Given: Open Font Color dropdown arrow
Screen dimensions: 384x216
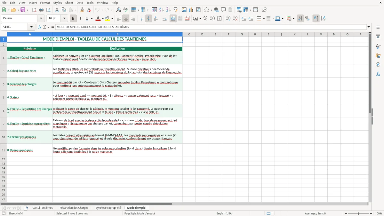Looking at the screenshot, I should click(102, 19).
